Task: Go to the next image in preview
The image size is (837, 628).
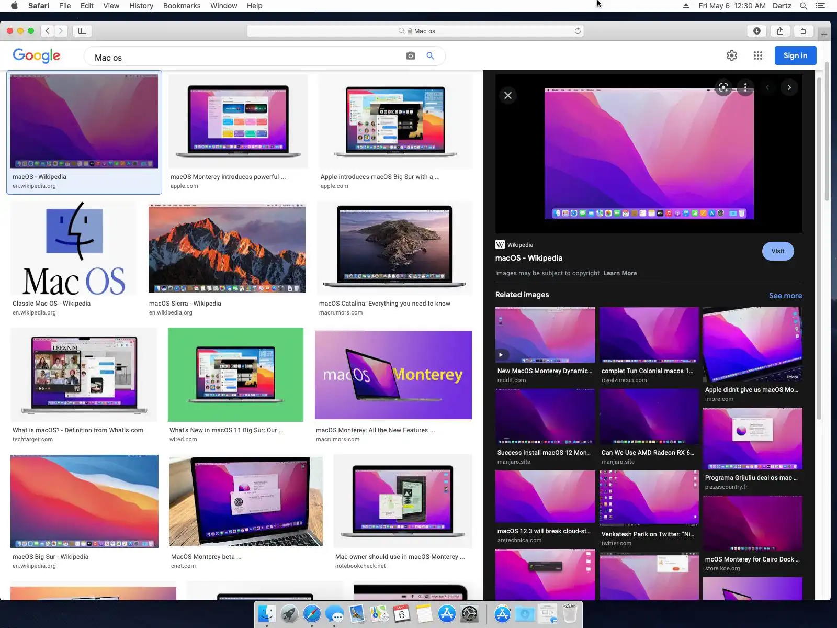Action: tap(789, 87)
